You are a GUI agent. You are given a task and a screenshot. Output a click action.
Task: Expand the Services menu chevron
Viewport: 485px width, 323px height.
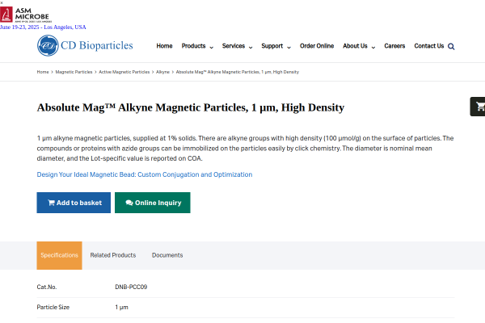click(x=251, y=48)
